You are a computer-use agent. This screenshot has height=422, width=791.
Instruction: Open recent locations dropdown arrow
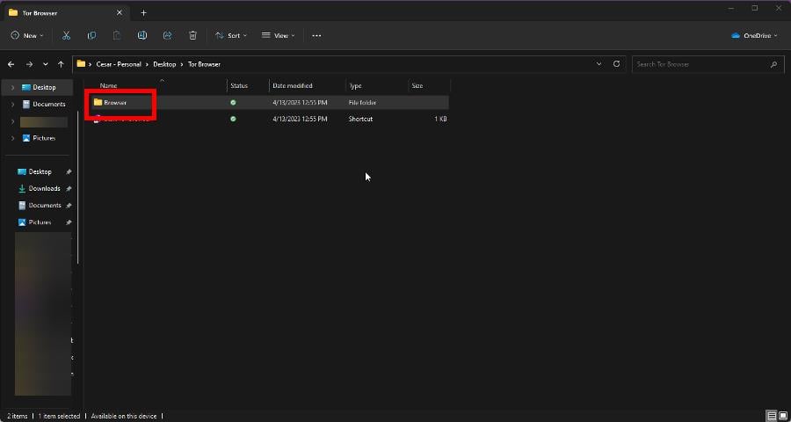click(46, 64)
